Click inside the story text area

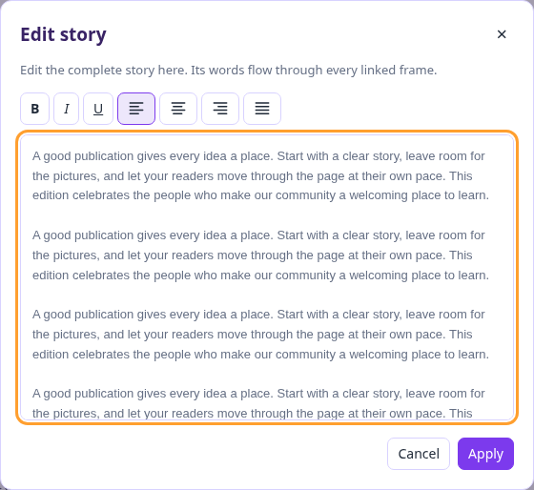point(267,277)
